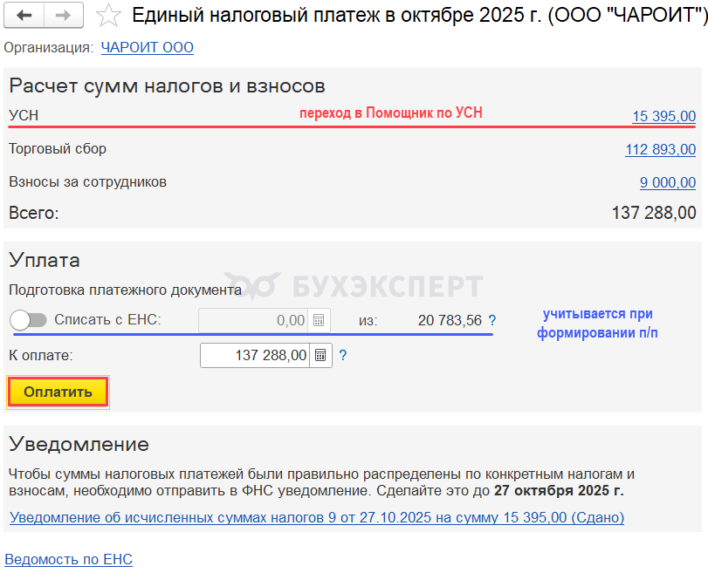Click the Всего: label
The image size is (708, 573).
pyautogui.click(x=34, y=213)
